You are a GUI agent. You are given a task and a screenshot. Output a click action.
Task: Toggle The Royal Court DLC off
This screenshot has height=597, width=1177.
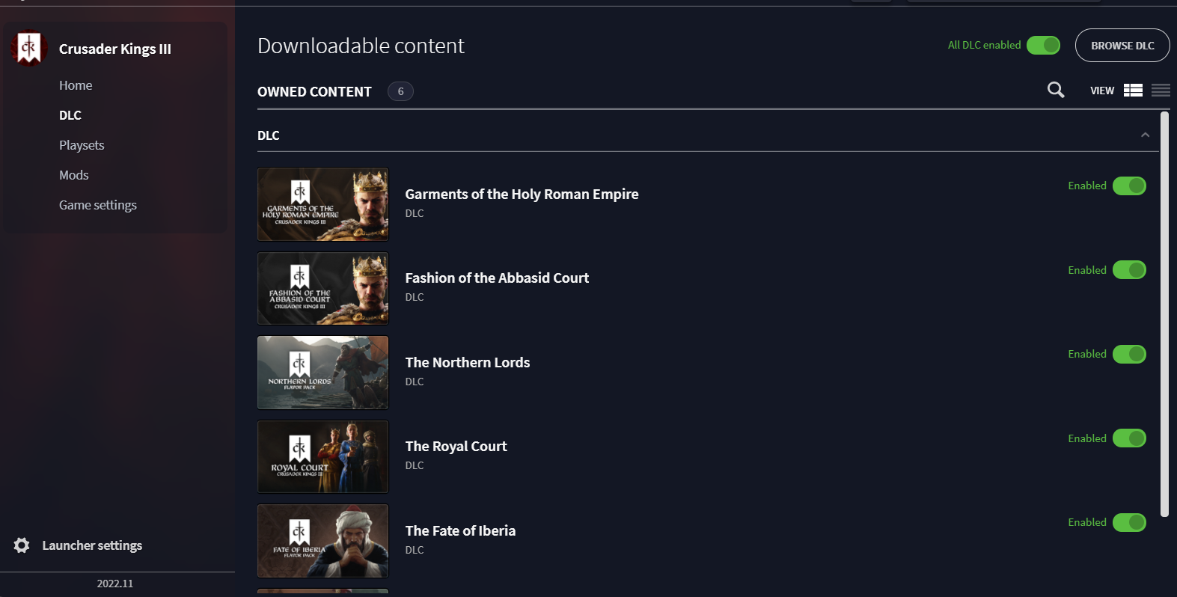[1129, 438]
